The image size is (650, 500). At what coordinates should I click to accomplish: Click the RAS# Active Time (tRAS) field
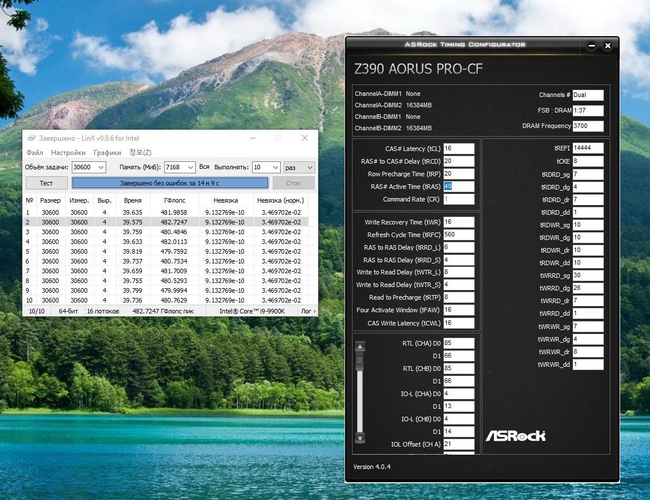click(458, 187)
